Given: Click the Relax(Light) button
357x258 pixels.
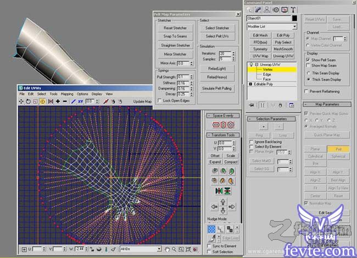Looking at the screenshot, I should [217, 69].
